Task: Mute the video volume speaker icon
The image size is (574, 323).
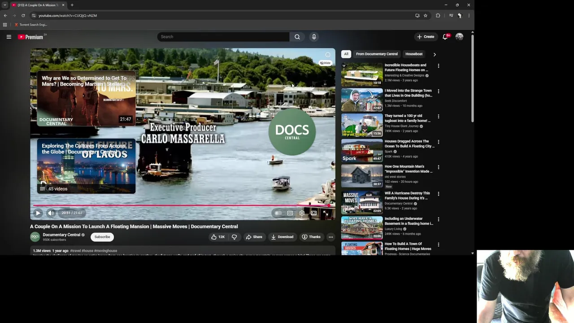Action: pyautogui.click(x=51, y=213)
